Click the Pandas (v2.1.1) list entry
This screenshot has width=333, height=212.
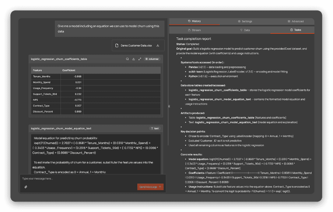click(217, 67)
